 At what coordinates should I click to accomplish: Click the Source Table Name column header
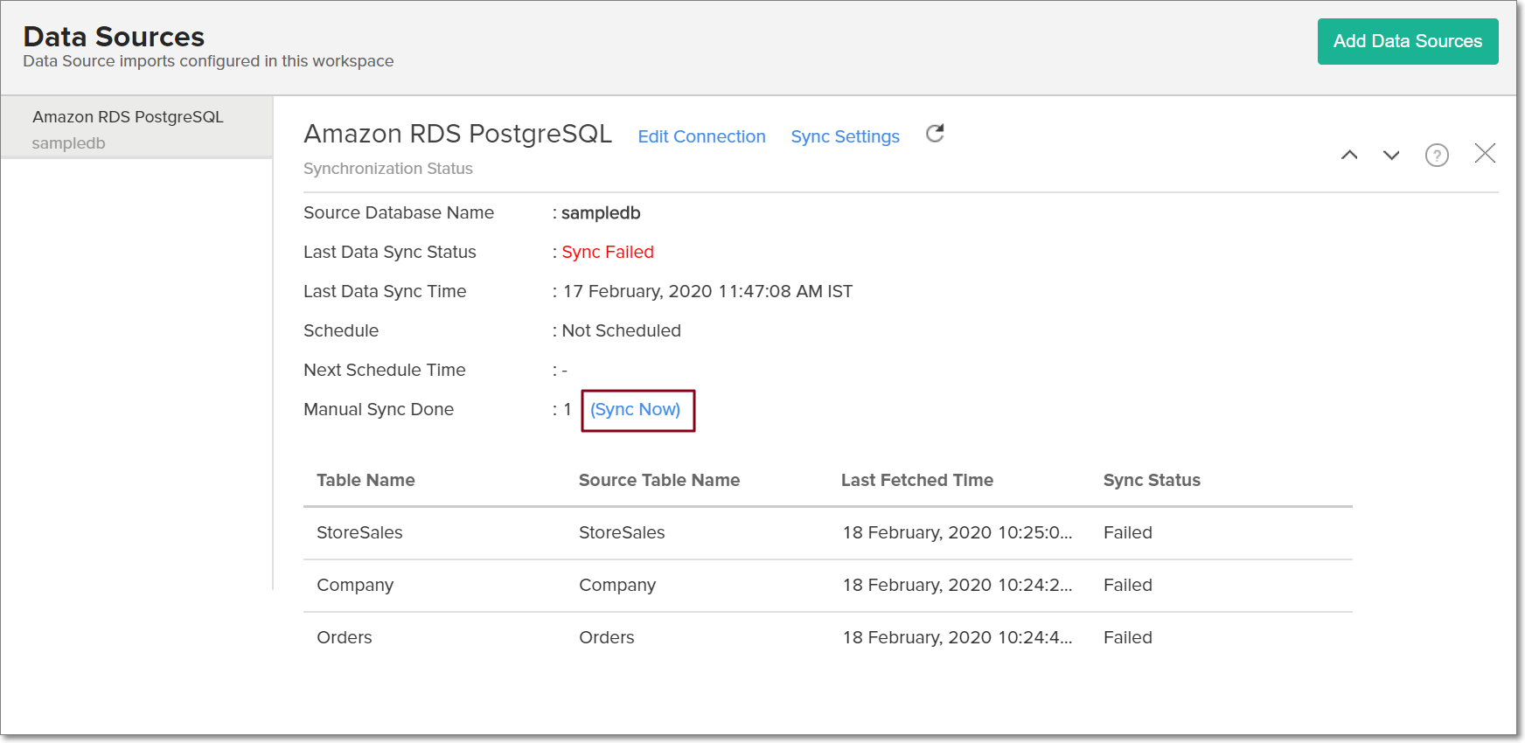coord(658,480)
